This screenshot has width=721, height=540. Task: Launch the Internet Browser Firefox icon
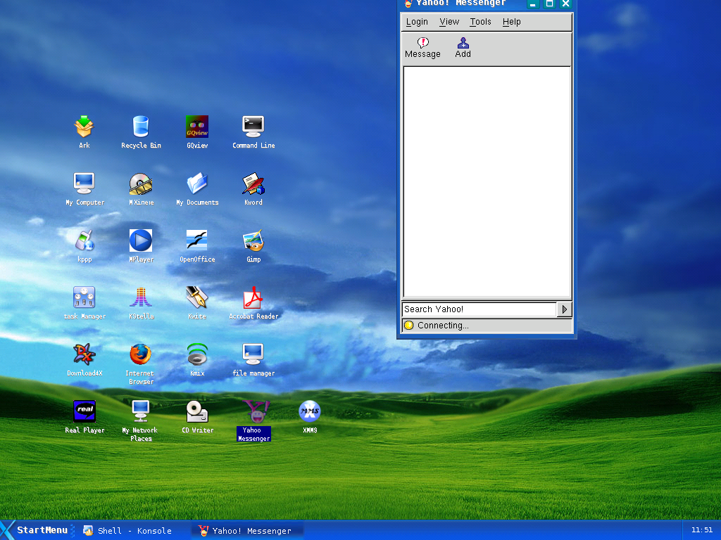point(141,354)
